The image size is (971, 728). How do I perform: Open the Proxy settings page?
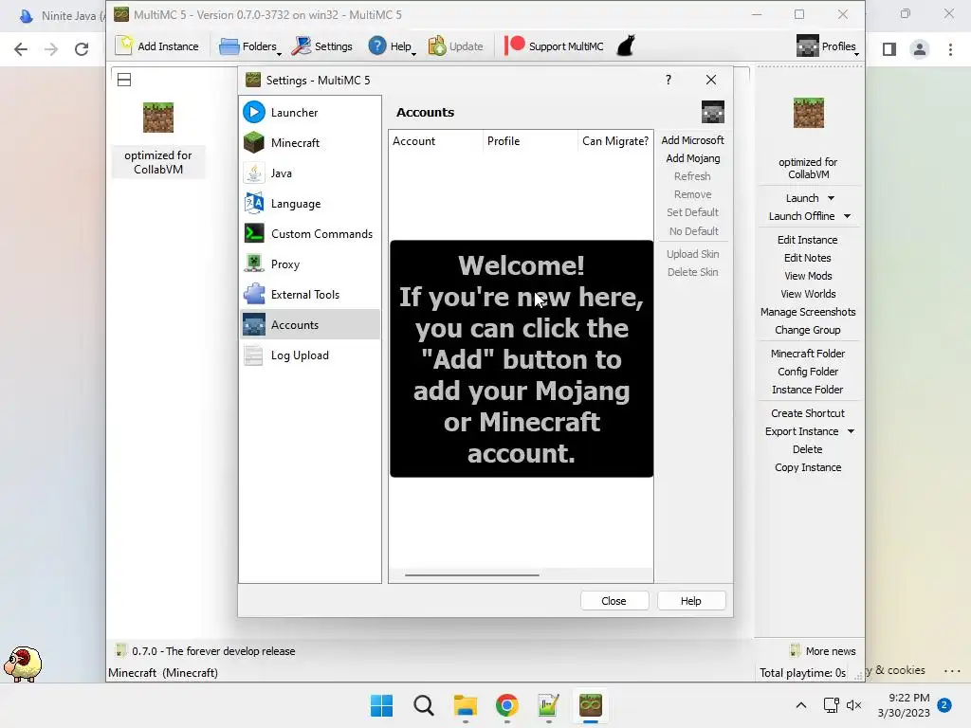310,264
